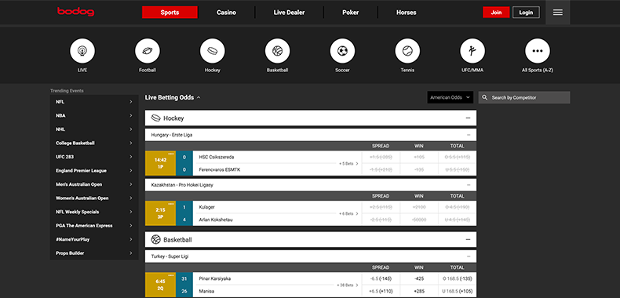Click the Arlan Kokshetau team name
Image resolution: width=620 pixels, height=298 pixels.
click(216, 220)
